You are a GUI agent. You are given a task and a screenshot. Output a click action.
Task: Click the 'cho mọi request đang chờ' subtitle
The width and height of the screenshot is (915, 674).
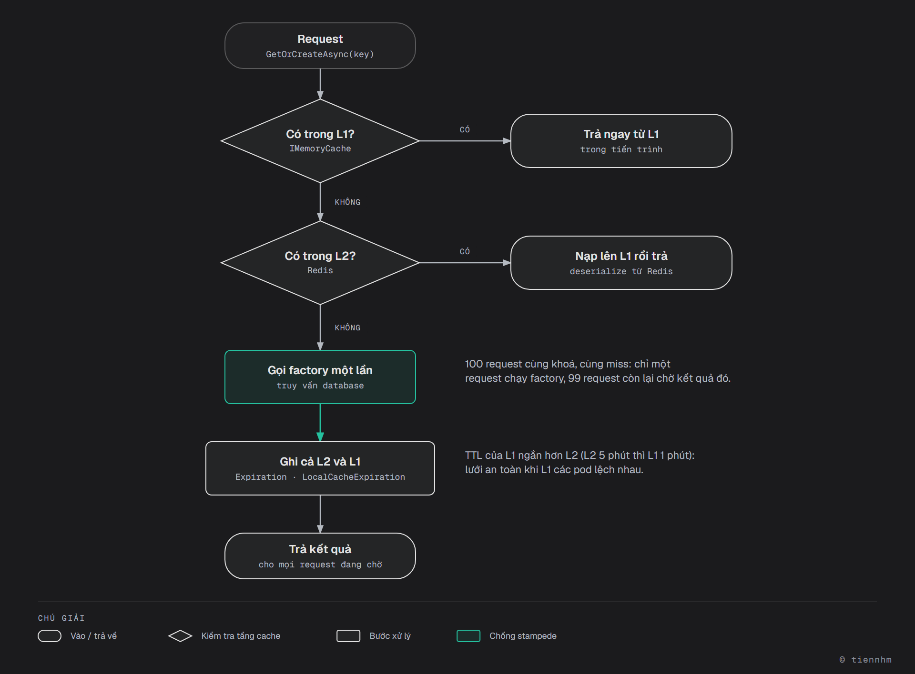point(320,565)
